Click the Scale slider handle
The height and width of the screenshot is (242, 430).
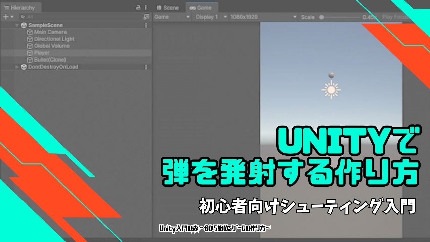(321, 17)
